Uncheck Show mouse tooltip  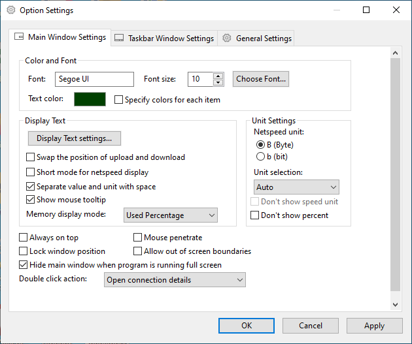(x=31, y=200)
